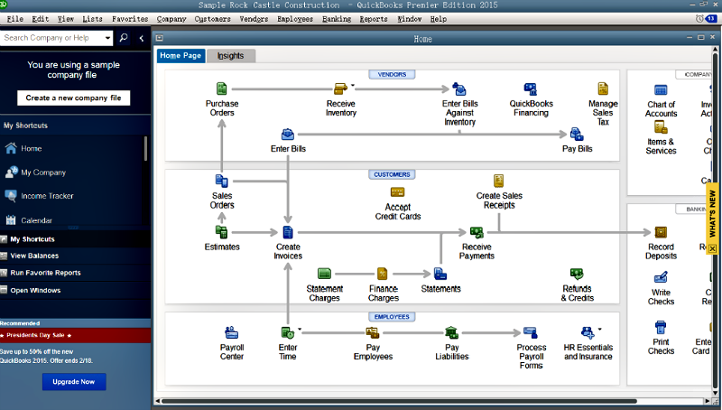The height and width of the screenshot is (410, 722).
Task: Click the VENDORS section button
Action: (392, 74)
